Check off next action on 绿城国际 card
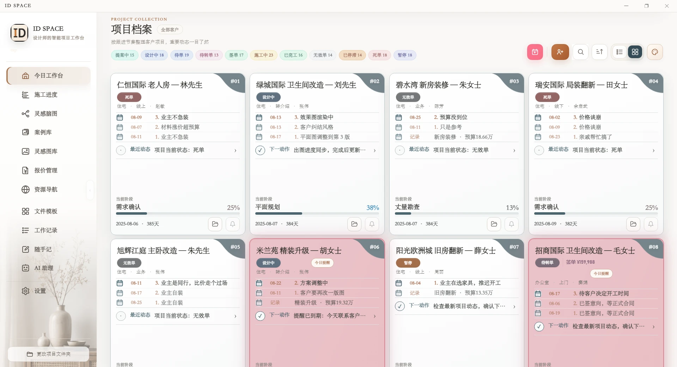This screenshot has width=677, height=367. (260, 151)
